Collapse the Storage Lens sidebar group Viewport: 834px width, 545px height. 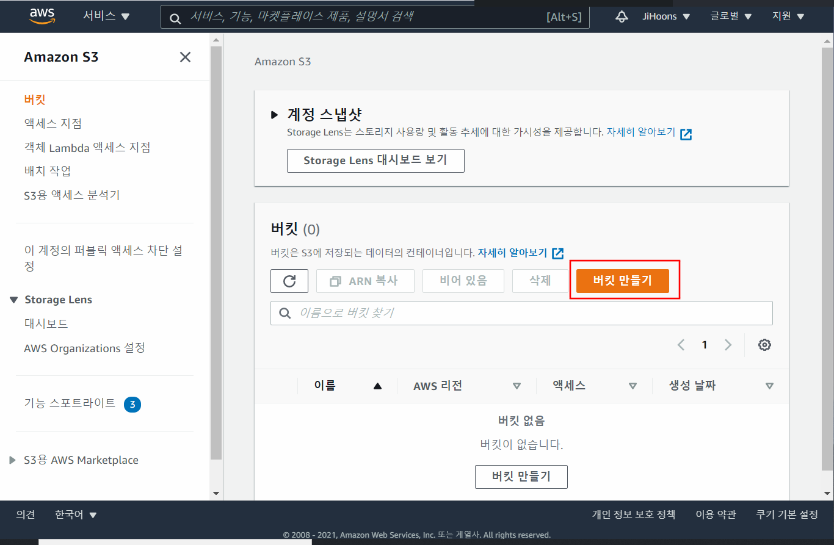click(x=14, y=300)
